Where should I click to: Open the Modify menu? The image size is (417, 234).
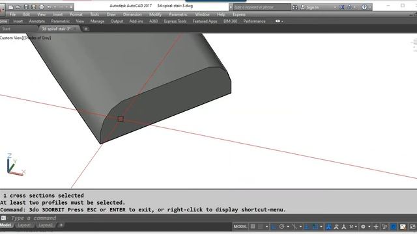coord(155,14)
